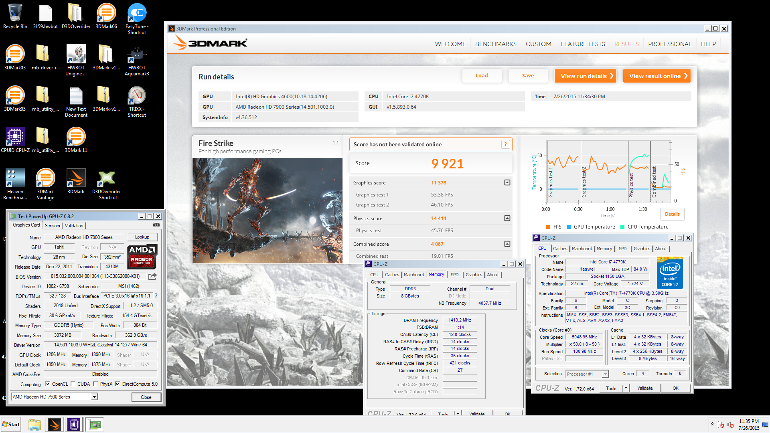The height and width of the screenshot is (433, 770).
Task: Open Heaven Benchmark desktop icon
Action: click(15, 184)
